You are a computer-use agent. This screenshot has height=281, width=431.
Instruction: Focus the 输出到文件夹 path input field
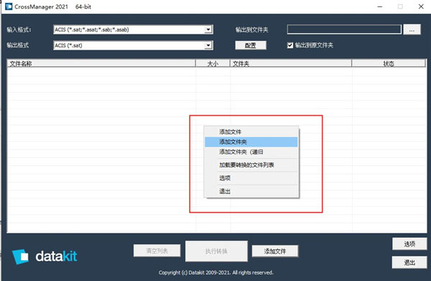click(344, 29)
